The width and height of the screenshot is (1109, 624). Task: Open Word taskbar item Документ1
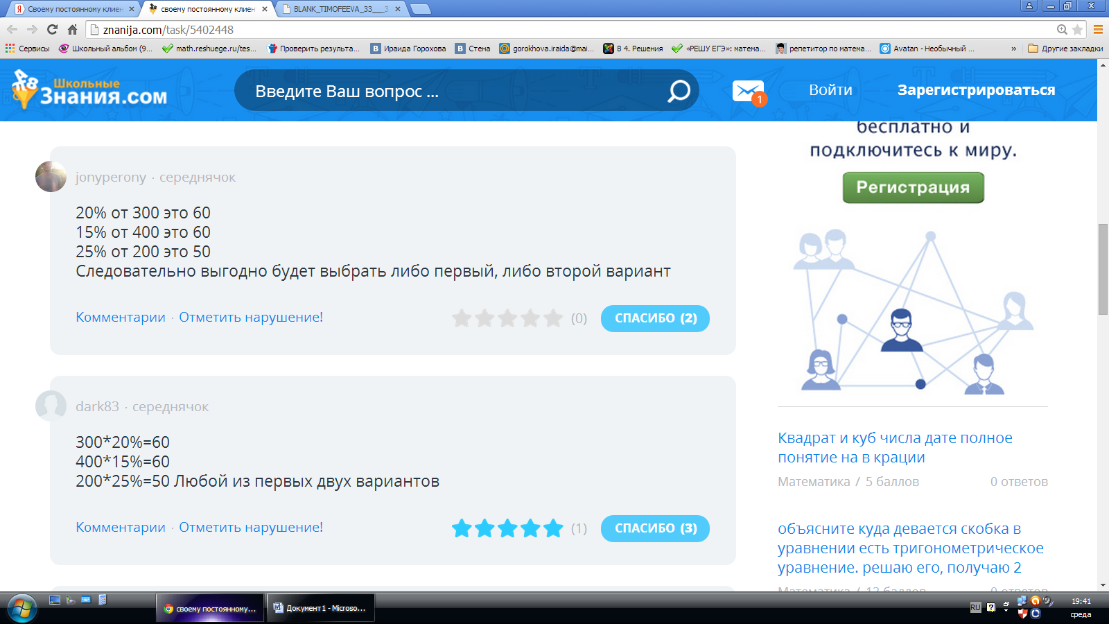[321, 608]
